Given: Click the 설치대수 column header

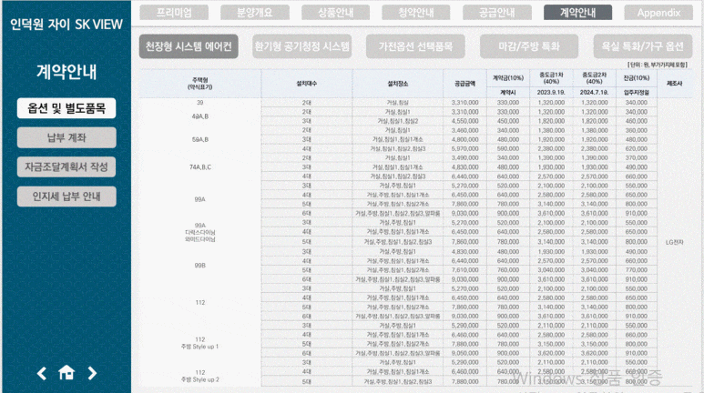Looking at the screenshot, I should point(307,84).
